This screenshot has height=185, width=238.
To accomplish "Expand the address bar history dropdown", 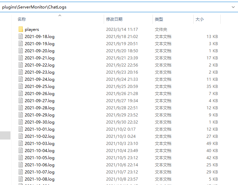I will (x=233, y=7).
